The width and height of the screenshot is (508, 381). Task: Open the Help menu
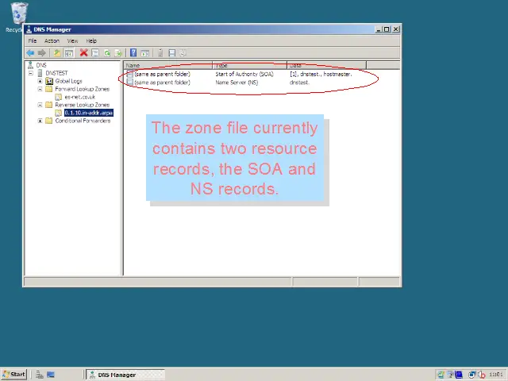pos(91,40)
